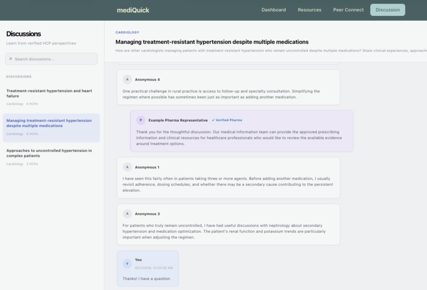Click the search magnifier icon
This screenshot has height=290, width=427.
point(11,59)
